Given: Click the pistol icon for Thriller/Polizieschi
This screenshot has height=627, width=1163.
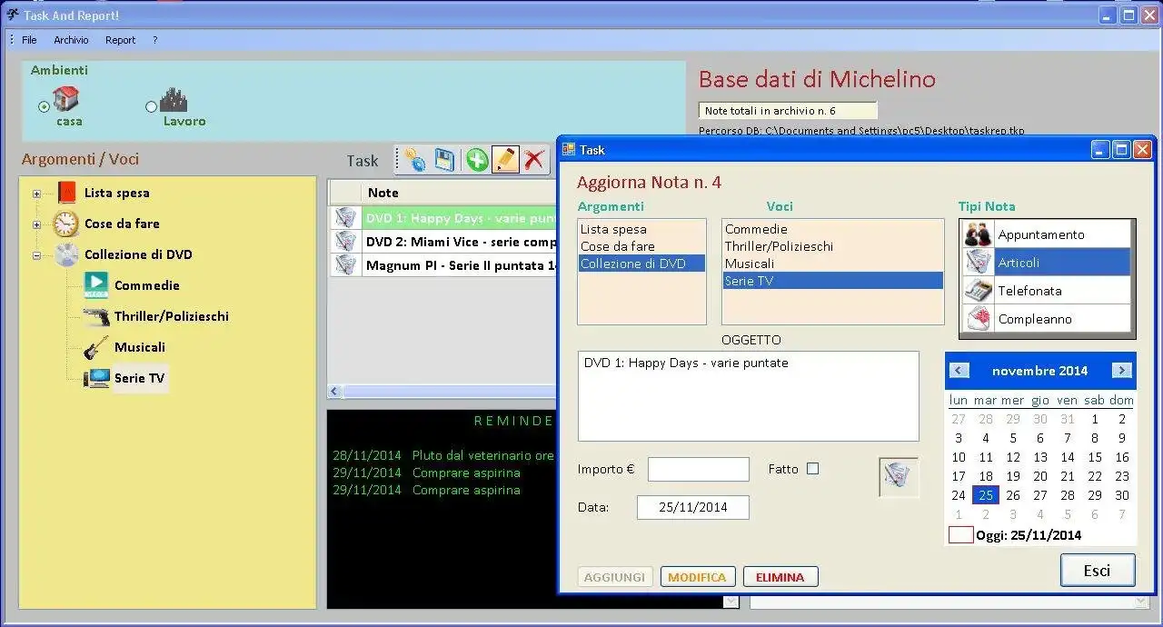Looking at the screenshot, I should (x=96, y=316).
